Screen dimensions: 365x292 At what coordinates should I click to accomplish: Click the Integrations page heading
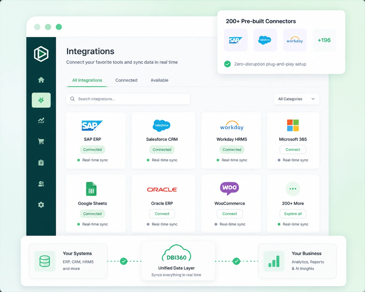pyautogui.click(x=90, y=51)
